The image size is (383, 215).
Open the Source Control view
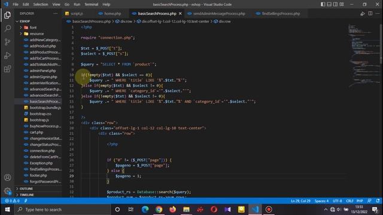(8, 42)
